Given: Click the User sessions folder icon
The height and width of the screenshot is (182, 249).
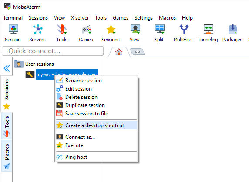Looking at the screenshot, I should coord(19,64).
